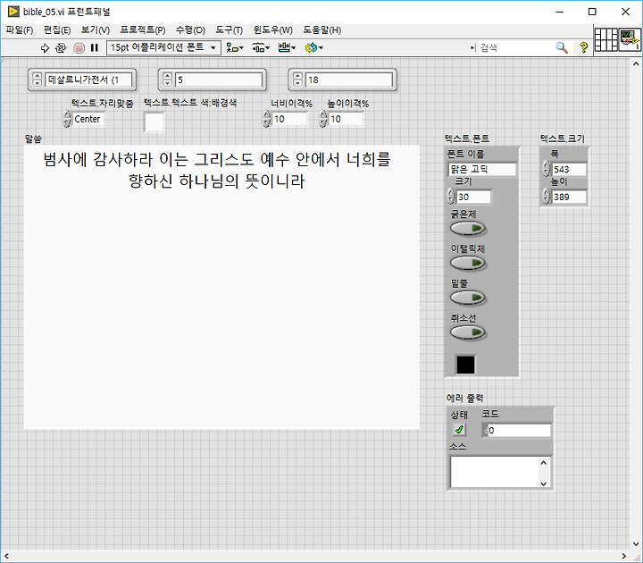Viewport: 643px width, 563px height.
Task: Open the 편집(E) menu
Action: point(57,30)
